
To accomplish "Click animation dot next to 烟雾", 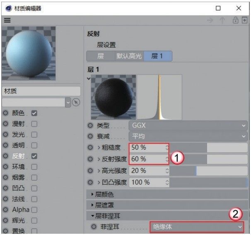I will (6, 177).
